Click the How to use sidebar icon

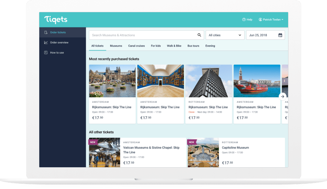46,52
